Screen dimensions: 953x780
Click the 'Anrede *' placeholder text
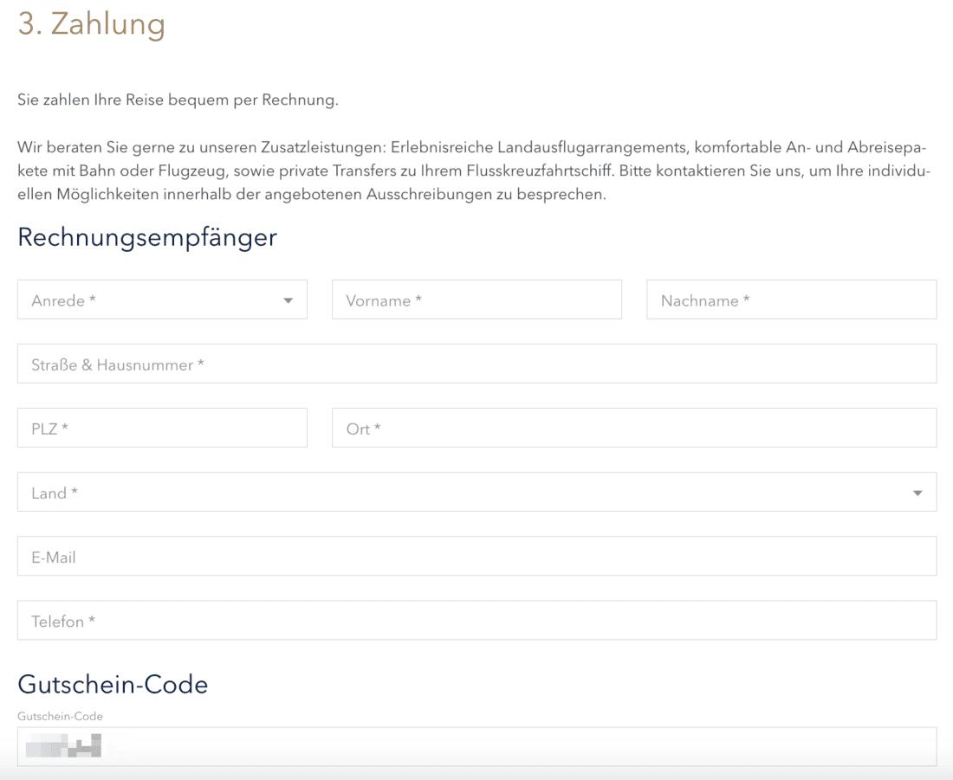pos(63,300)
